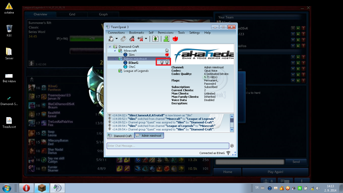This screenshot has width=343, height=193.
Task: Click the red tulip icon beside Slim
Action: pos(167,55)
